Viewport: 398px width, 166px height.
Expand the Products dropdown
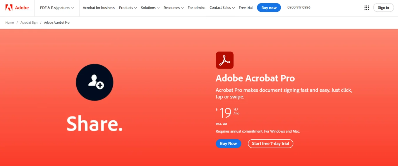pos(128,8)
